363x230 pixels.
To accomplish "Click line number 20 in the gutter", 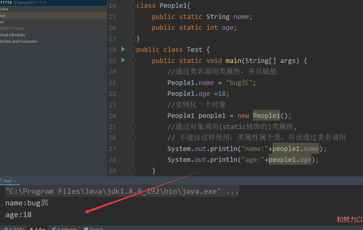I will 112,71.
